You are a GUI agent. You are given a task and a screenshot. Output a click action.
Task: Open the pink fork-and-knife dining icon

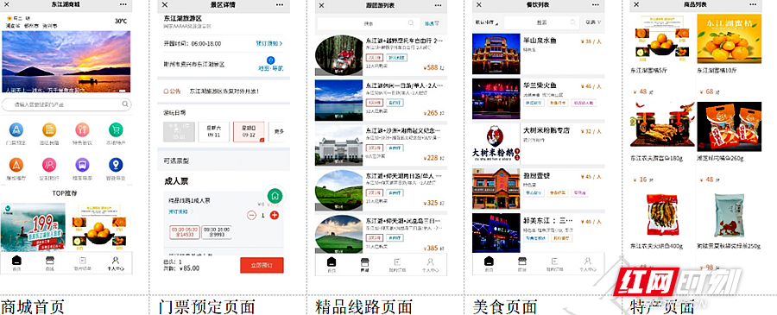click(x=82, y=130)
